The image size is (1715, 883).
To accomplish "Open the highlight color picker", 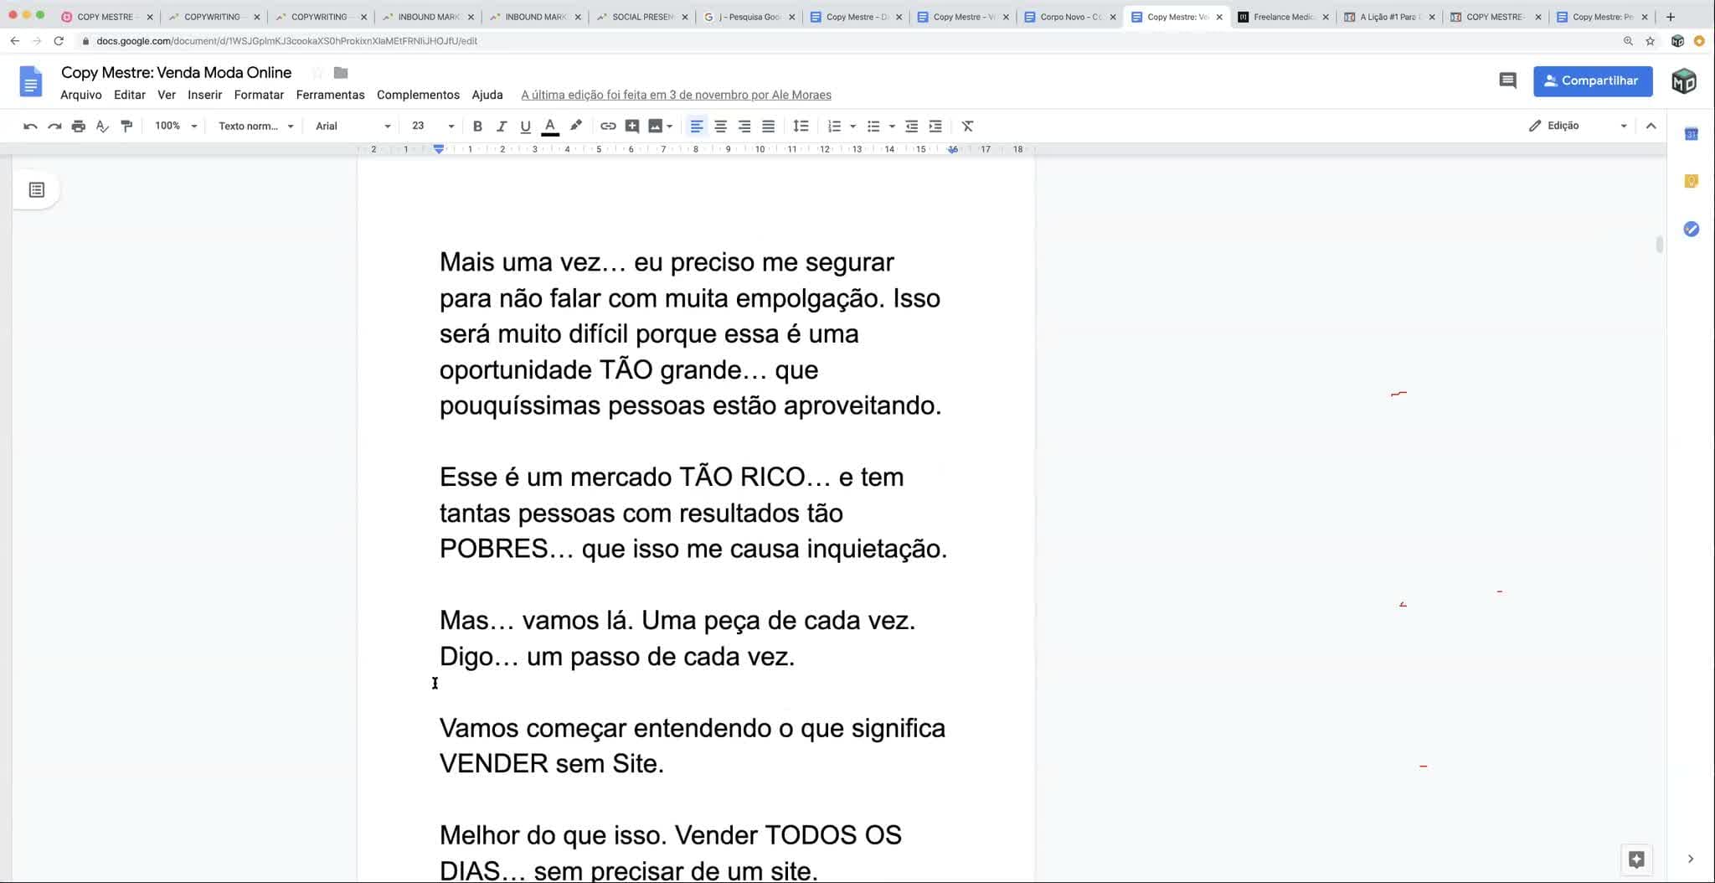I will pos(575,126).
